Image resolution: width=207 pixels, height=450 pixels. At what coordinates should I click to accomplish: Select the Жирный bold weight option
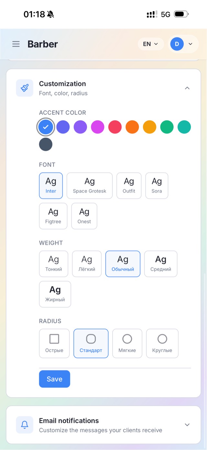55,294
